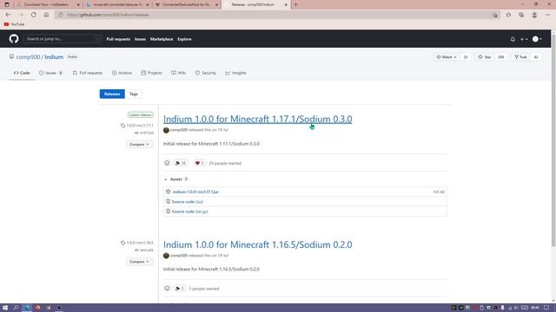The width and height of the screenshot is (556, 312).
Task: Switch to the repository Issues tab
Action: click(x=50, y=73)
